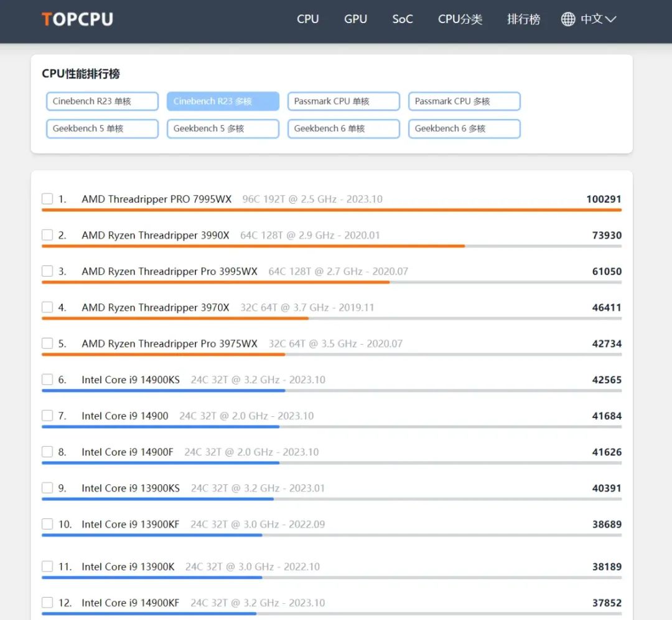Check the Core i9 13900KF checkbox

coord(47,524)
